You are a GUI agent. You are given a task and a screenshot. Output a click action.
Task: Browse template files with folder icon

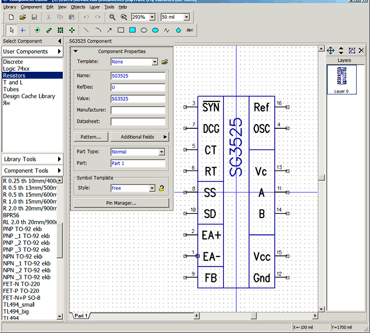[x=165, y=62]
